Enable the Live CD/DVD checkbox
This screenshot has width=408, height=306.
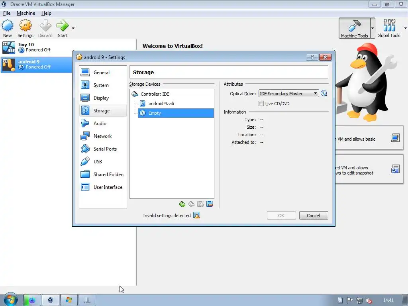point(261,104)
